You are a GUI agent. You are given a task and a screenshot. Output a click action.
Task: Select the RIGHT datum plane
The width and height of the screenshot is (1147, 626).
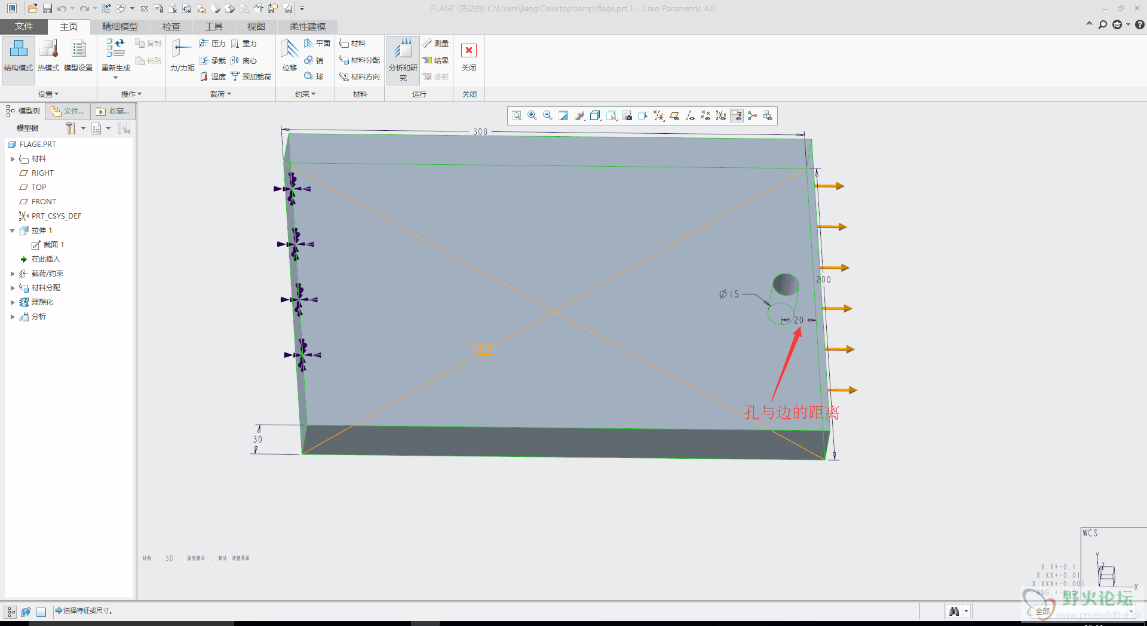[36, 173]
